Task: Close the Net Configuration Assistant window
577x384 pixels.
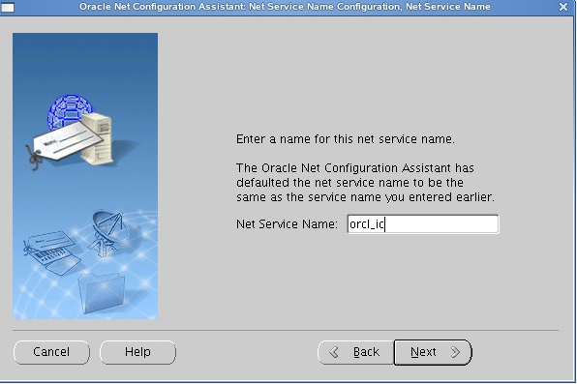Action: [x=563, y=7]
